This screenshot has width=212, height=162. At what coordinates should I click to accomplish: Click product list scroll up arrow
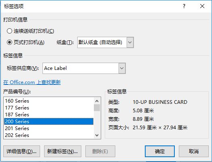[97, 101]
